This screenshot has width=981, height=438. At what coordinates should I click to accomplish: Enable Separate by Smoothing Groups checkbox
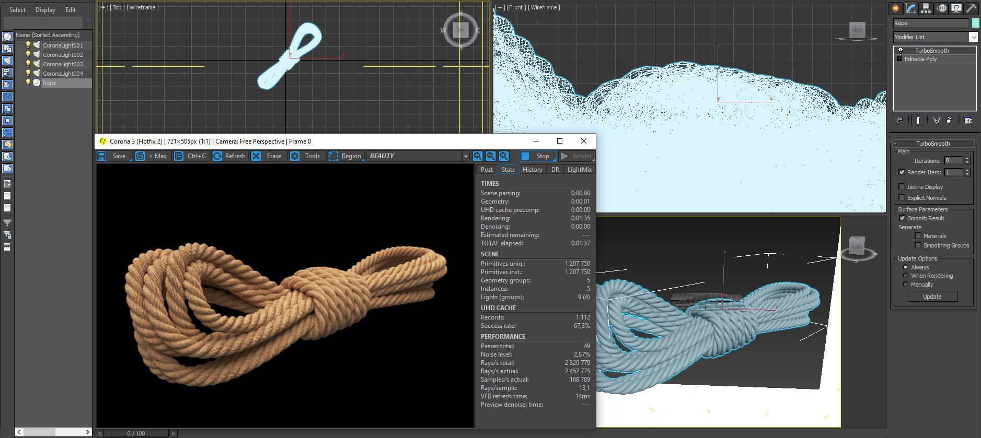(918, 245)
